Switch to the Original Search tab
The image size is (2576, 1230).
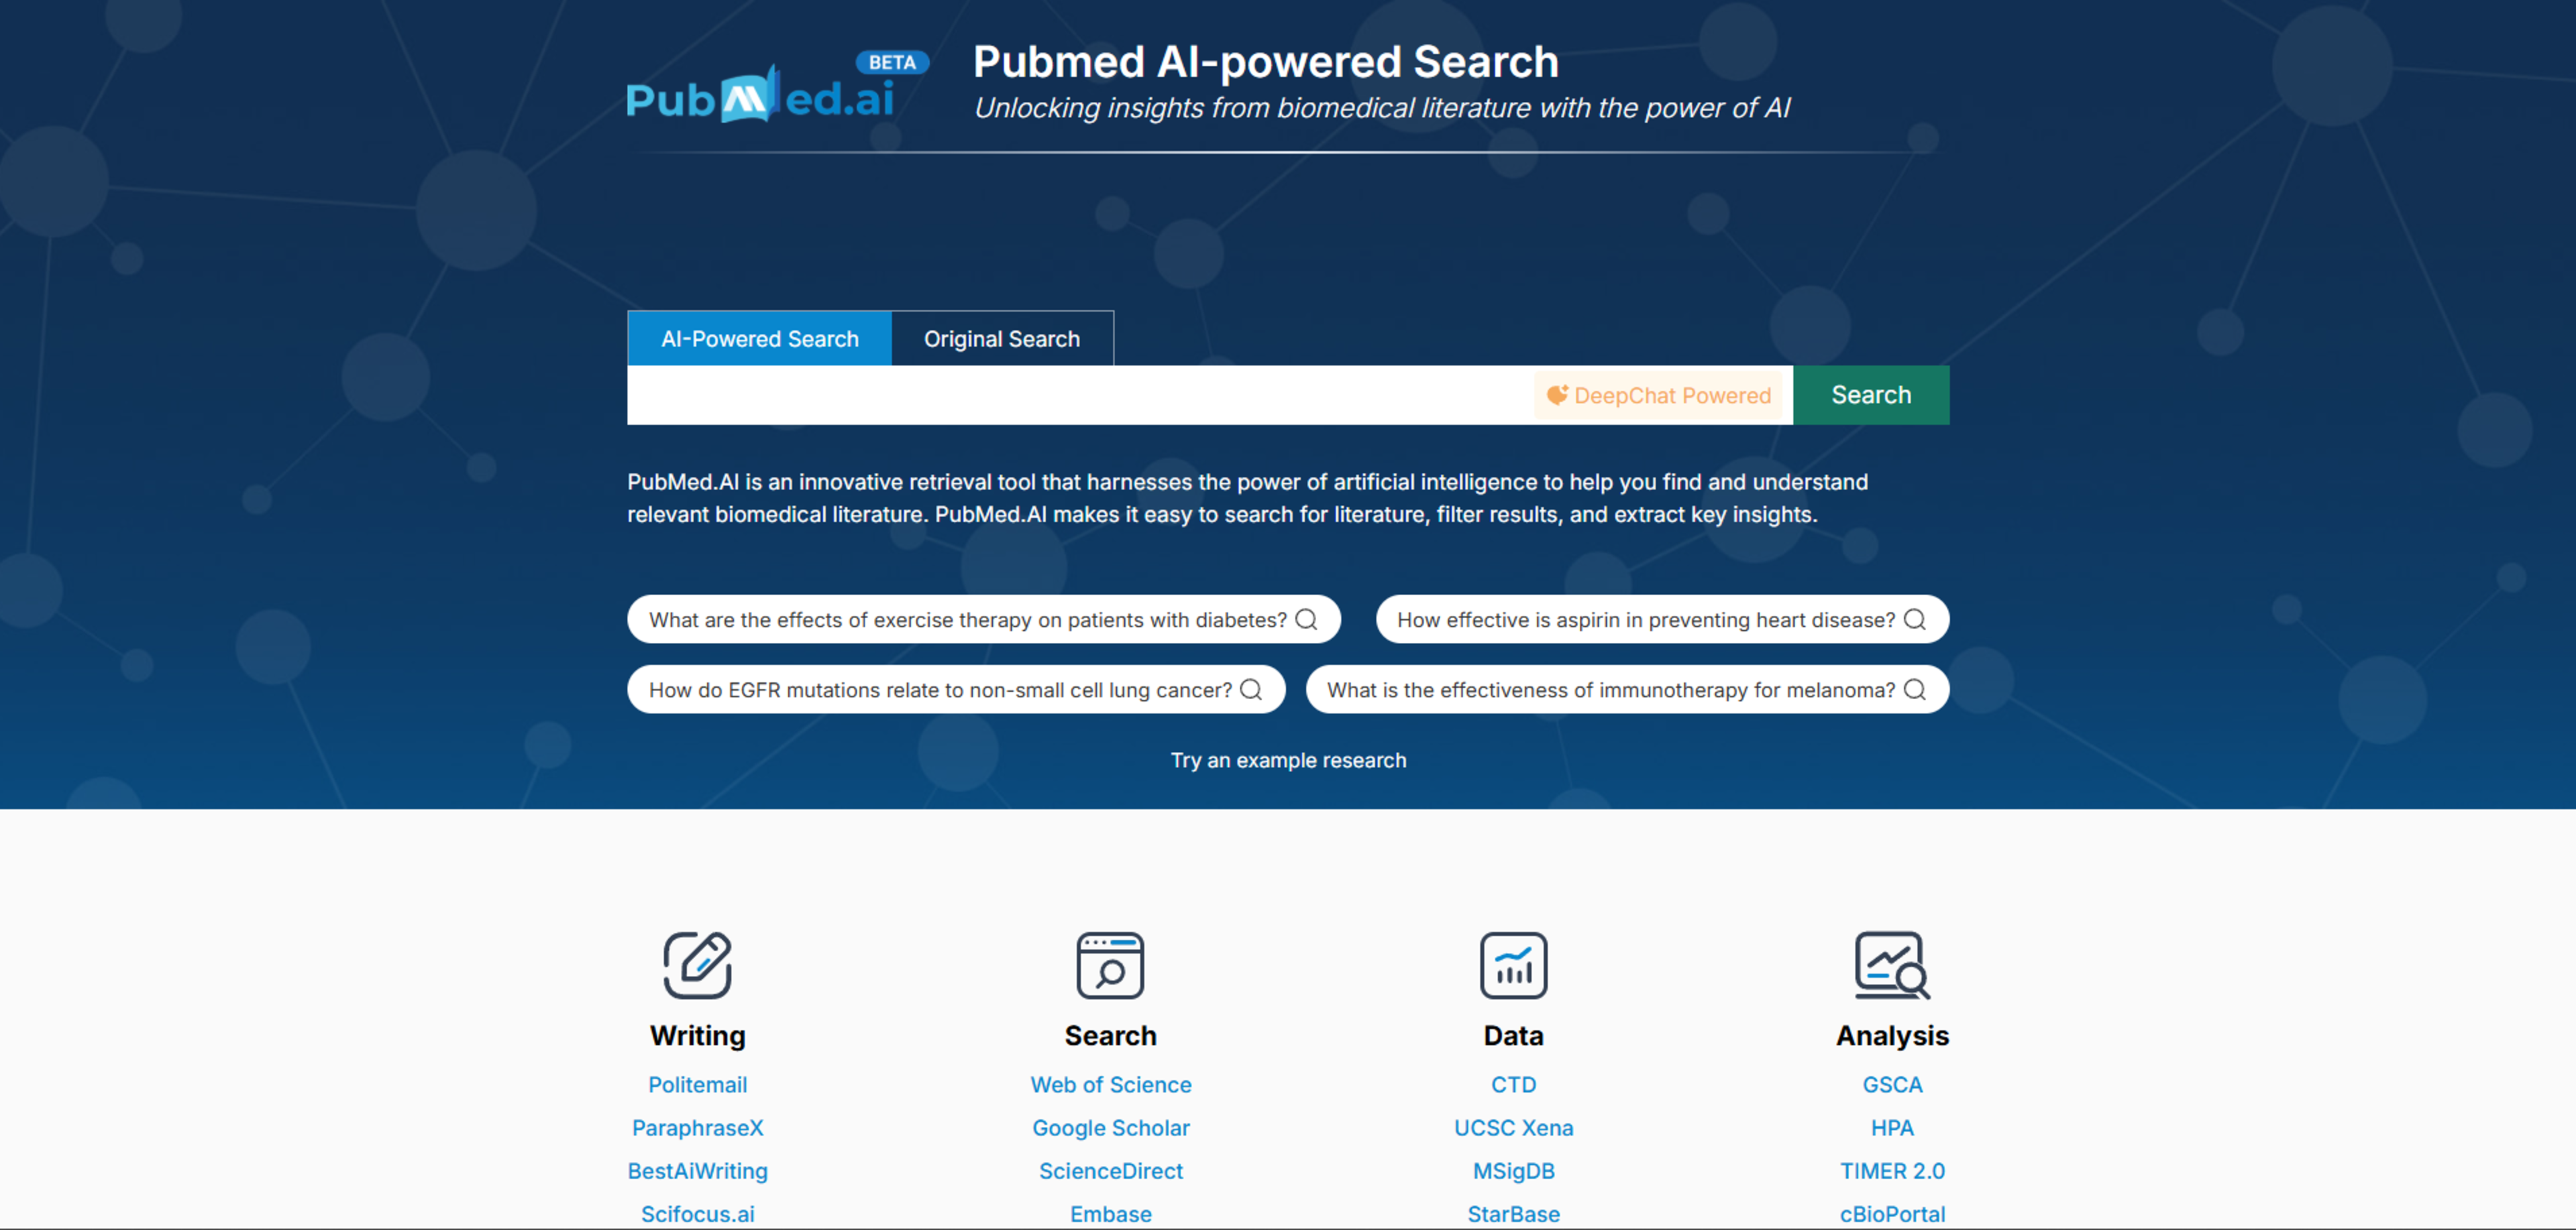point(1001,339)
